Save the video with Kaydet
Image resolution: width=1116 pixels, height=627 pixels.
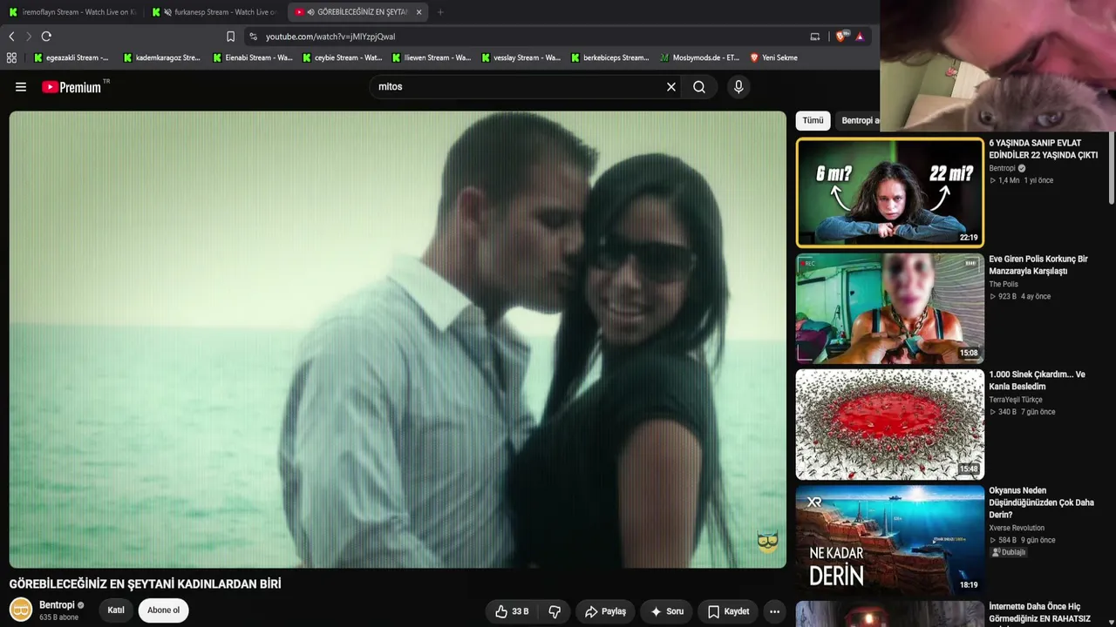[728, 611]
